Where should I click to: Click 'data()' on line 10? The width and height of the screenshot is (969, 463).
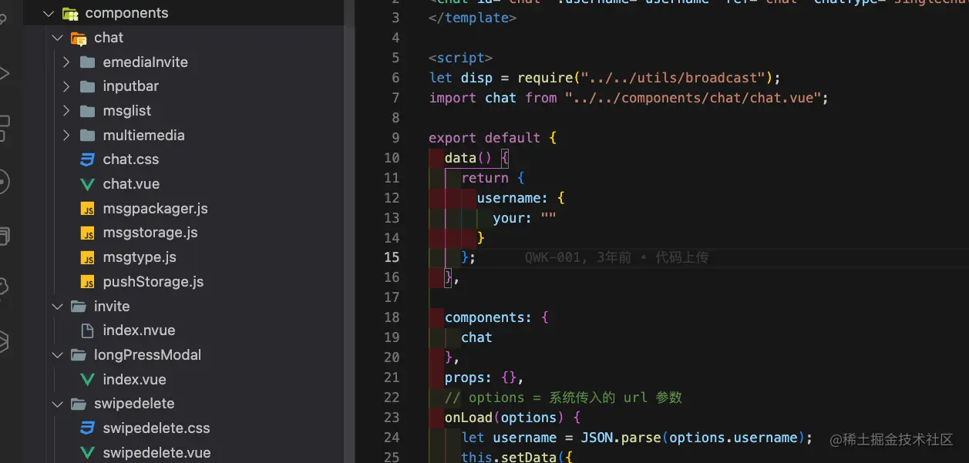coord(468,158)
